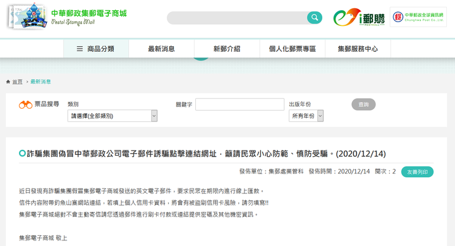Click 中華郵政集郵電子商城 site title text
The width and height of the screenshot is (455, 246).
89,13
